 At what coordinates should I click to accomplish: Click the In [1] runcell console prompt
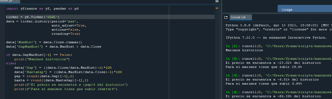click(279, 46)
